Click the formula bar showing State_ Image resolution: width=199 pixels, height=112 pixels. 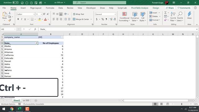pyautogui.click(x=117, y=29)
